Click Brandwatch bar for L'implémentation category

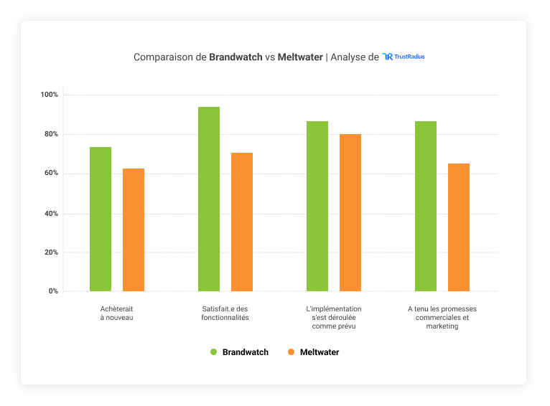(x=317, y=206)
